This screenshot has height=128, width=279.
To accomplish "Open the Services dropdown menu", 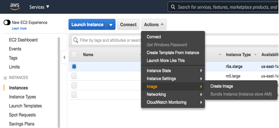I will coord(39,7).
